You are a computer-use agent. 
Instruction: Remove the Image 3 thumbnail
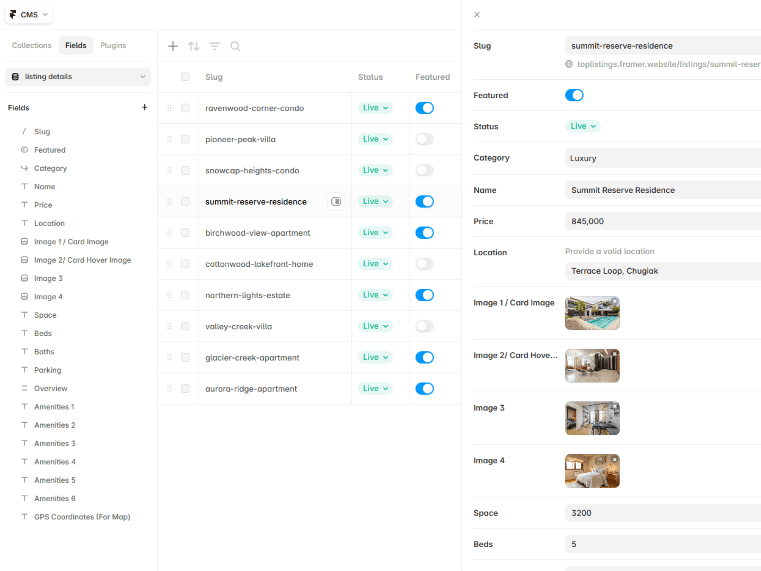tap(615, 406)
